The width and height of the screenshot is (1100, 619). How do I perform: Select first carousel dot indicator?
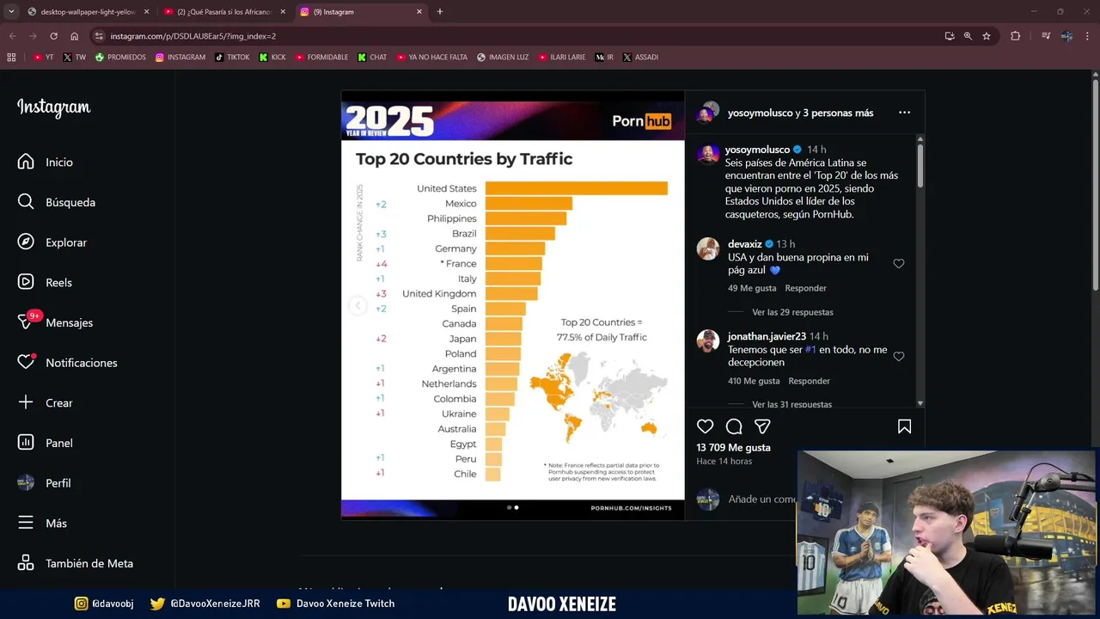(509, 507)
